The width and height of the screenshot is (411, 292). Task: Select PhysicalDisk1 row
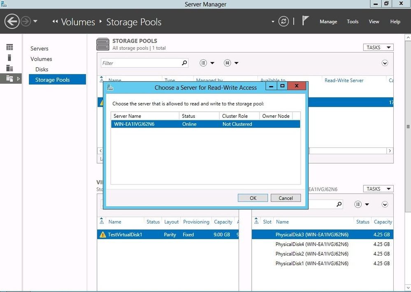pyautogui.click(x=323, y=263)
